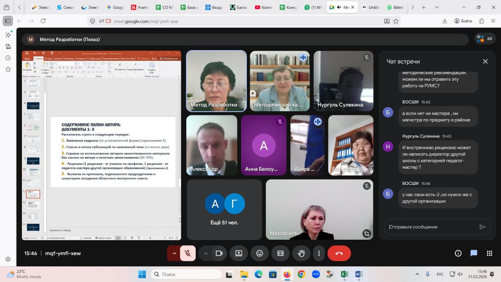
Task: Open the participants count badge showing 60
Action: pos(485,39)
